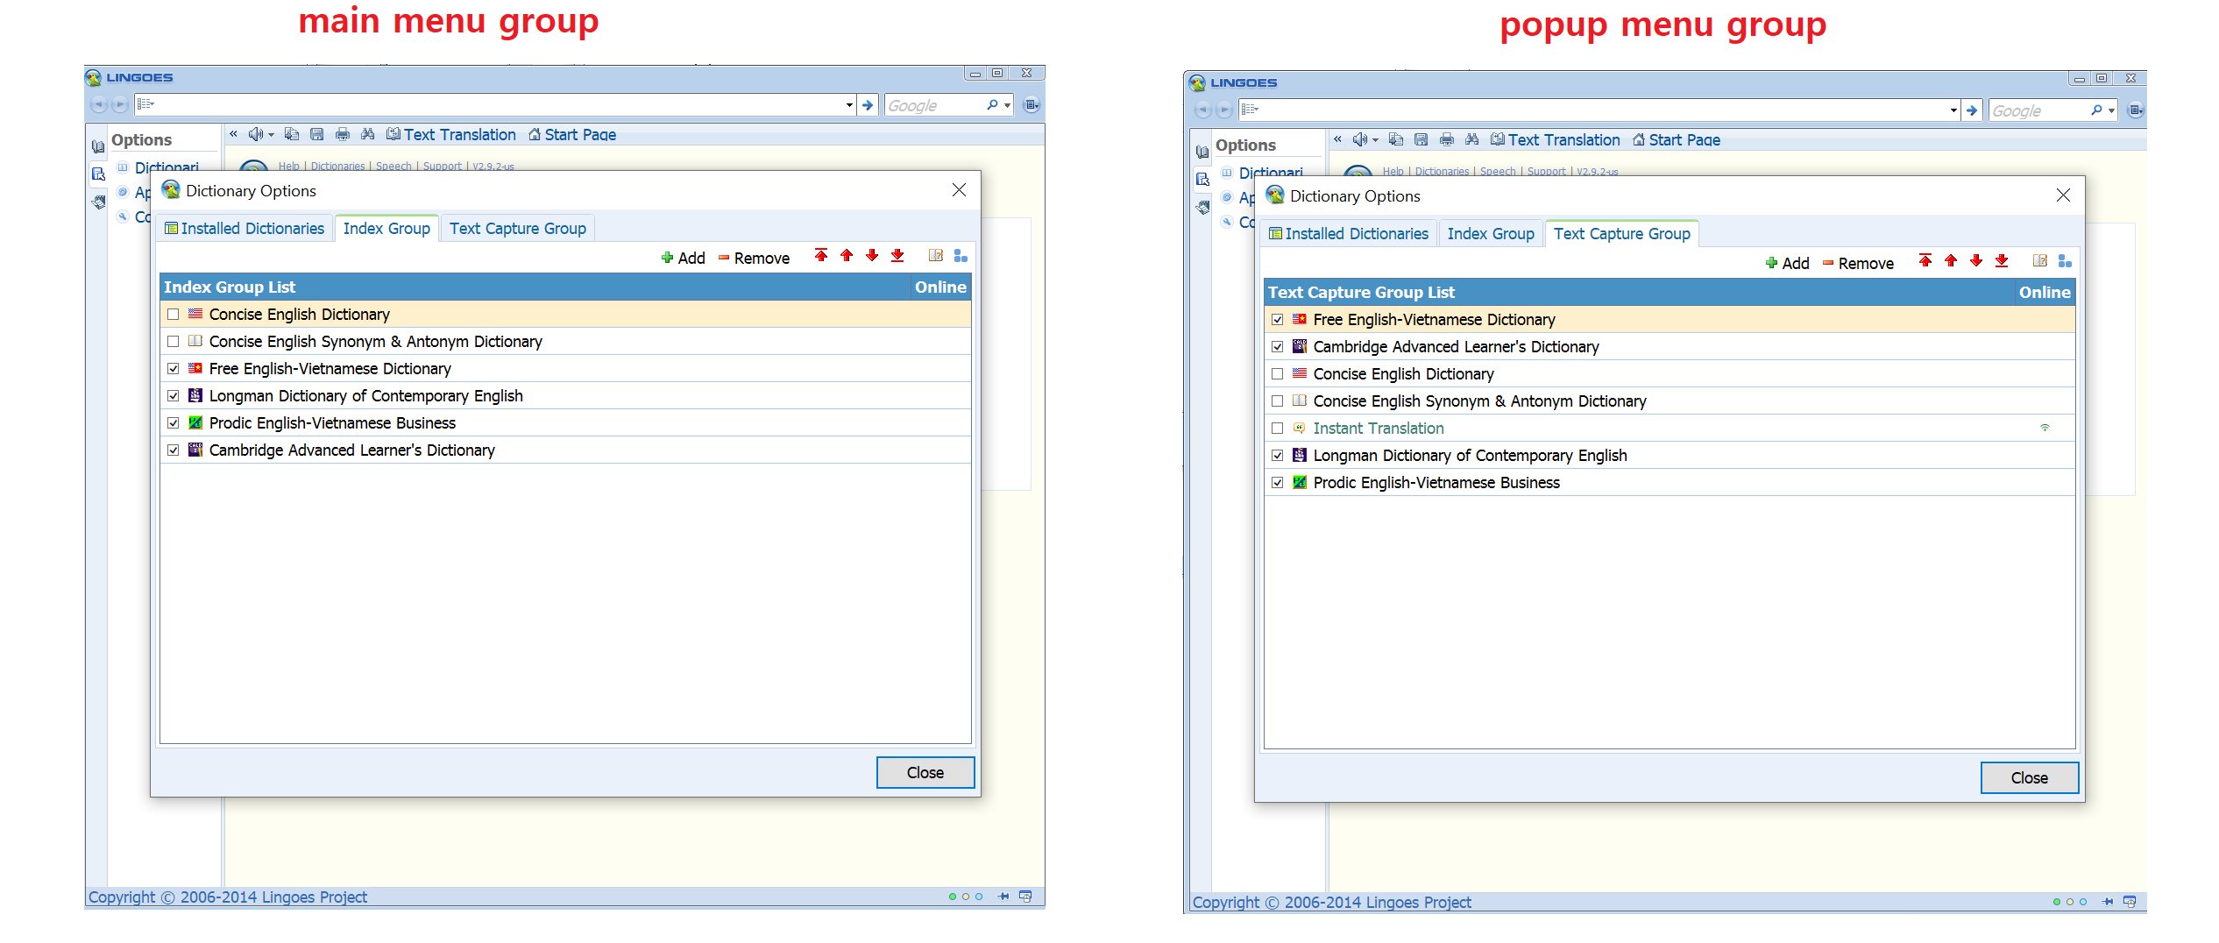Move item down one in Text Capture Group toolbar
Screen dimensions: 2219x943
click(x=1976, y=261)
